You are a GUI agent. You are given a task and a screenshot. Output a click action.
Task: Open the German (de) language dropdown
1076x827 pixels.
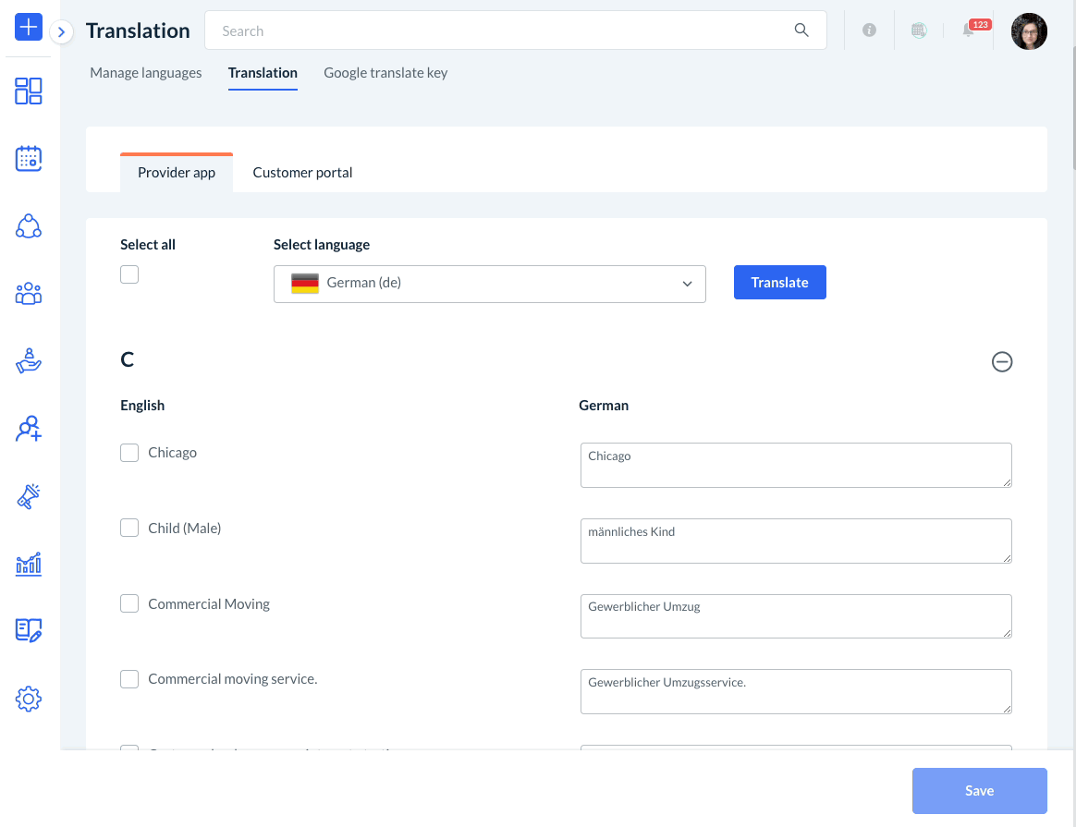489,284
